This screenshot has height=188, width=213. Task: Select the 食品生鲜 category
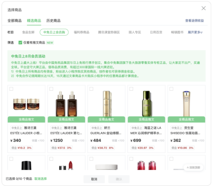click(28, 32)
